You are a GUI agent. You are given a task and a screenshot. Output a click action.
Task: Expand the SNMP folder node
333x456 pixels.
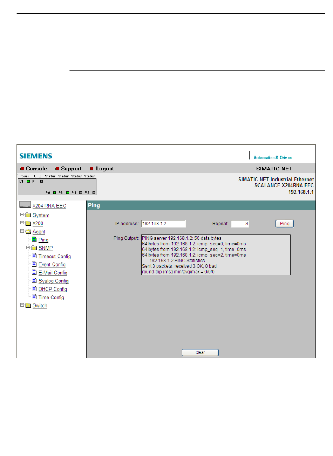click(x=28, y=248)
